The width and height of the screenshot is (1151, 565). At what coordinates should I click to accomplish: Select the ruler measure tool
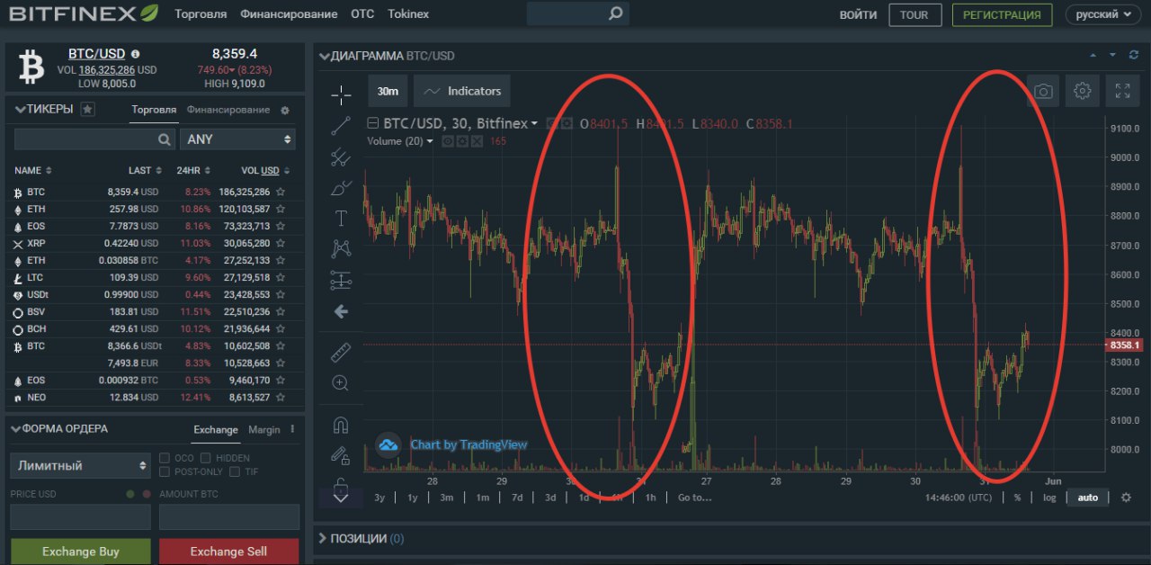pyautogui.click(x=341, y=352)
